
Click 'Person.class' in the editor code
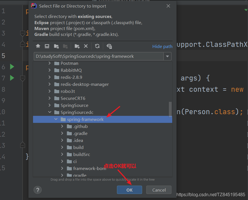(x=210, y=112)
